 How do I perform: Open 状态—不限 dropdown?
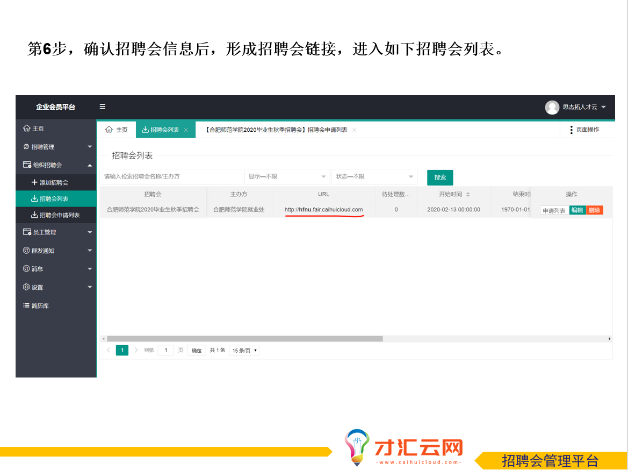coord(374,177)
